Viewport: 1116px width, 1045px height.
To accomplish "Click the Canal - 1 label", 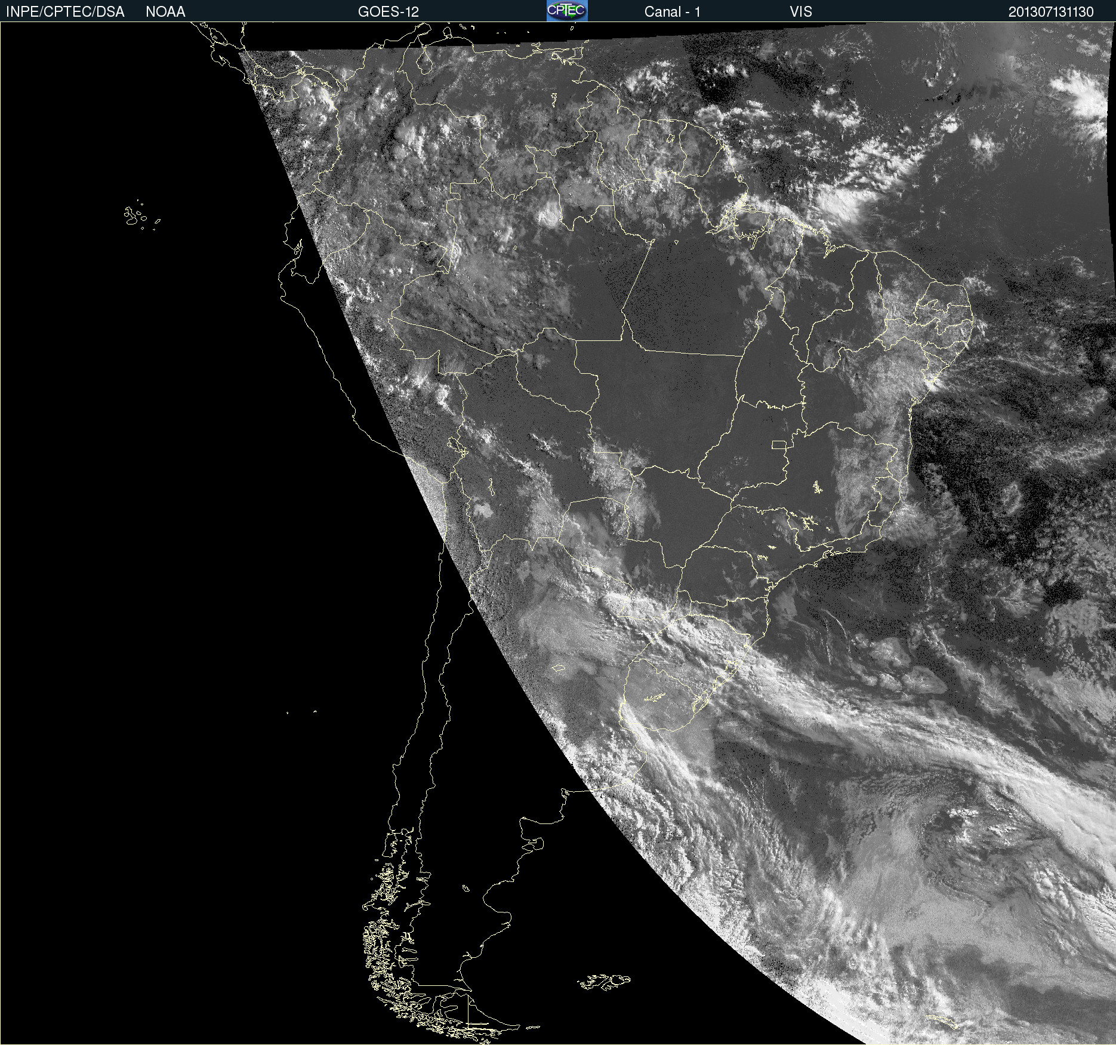I will [x=672, y=12].
